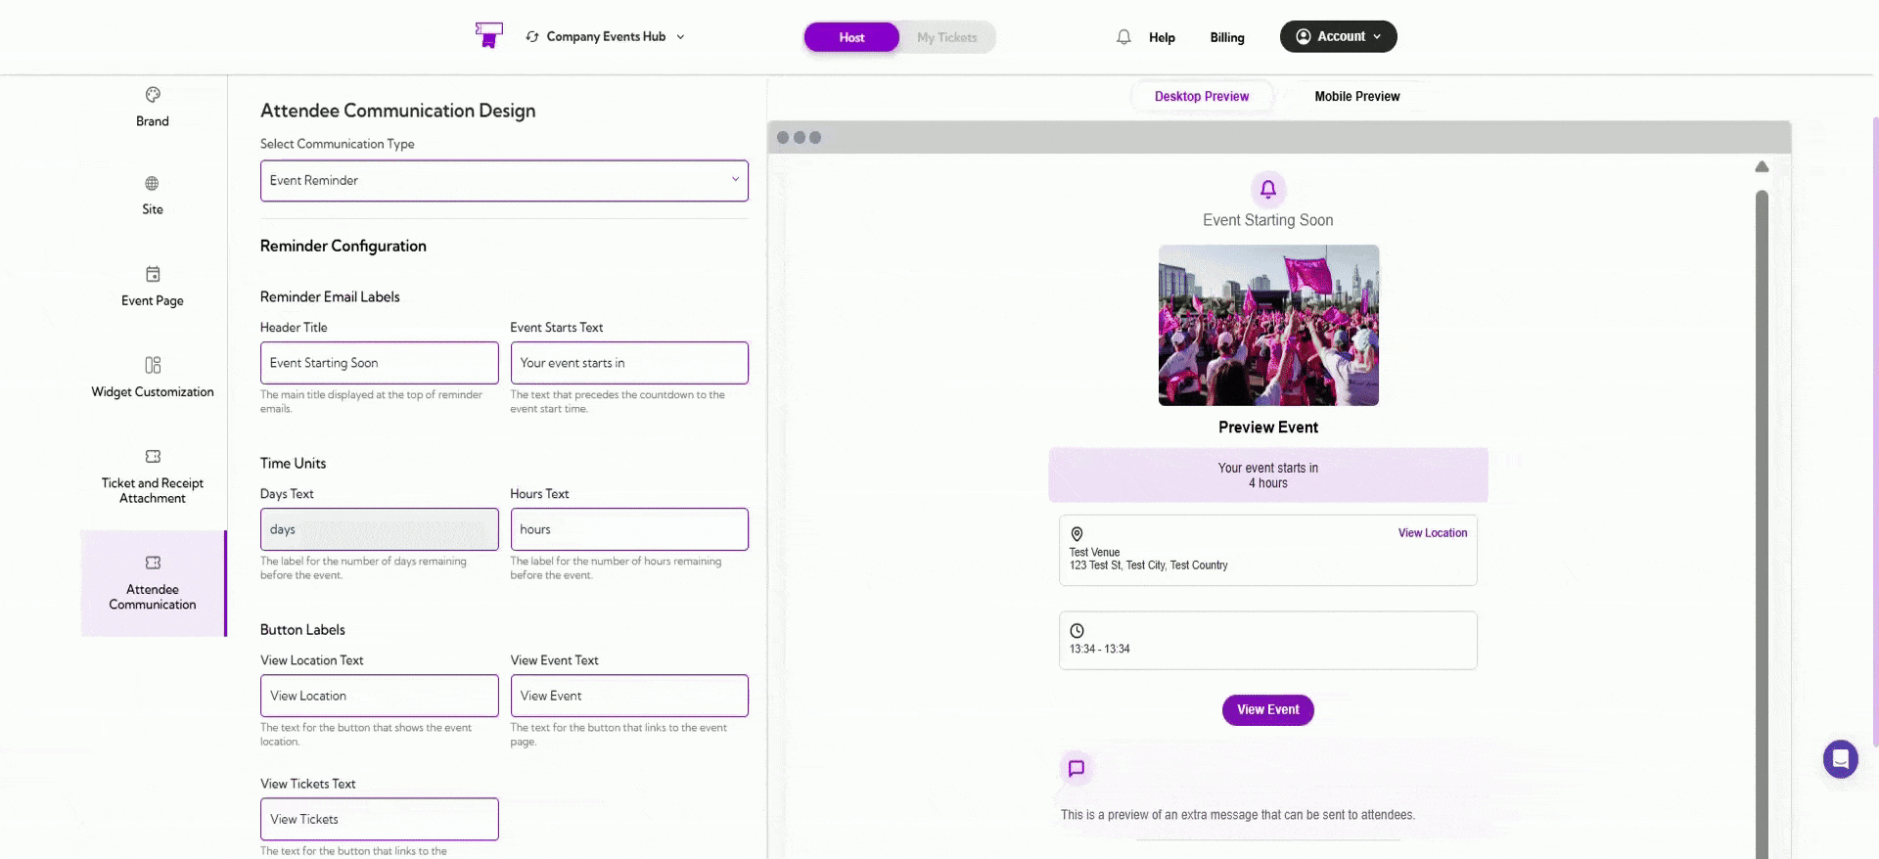Select the Attendee Communication label
The image size is (1879, 859).
pyautogui.click(x=153, y=597)
